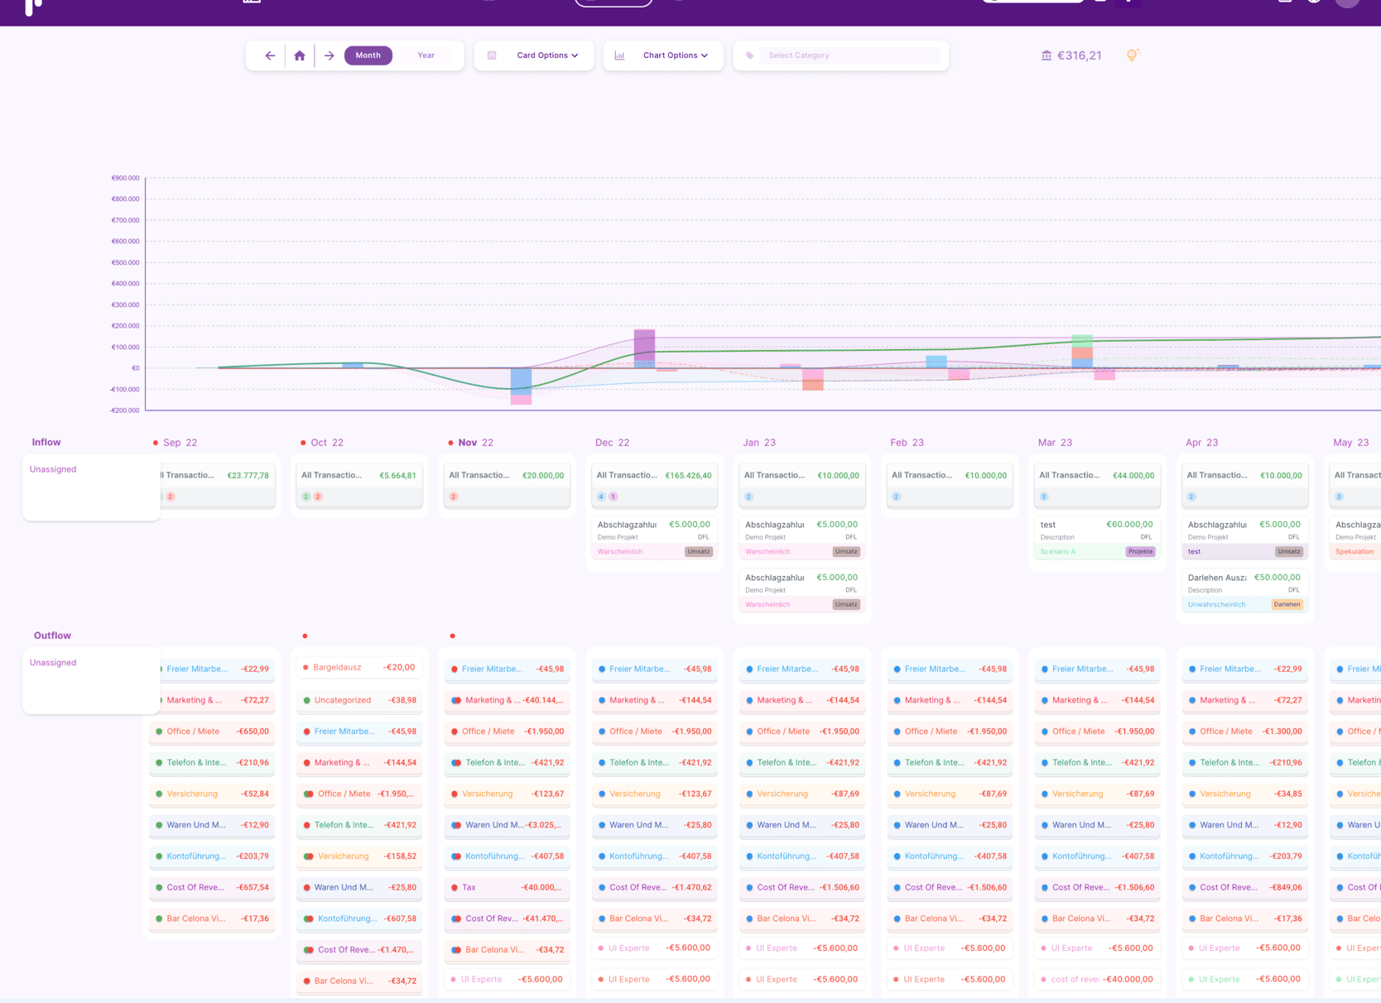The width and height of the screenshot is (1381, 1003).
Task: Open Oct 22 All Transactions inflow card
Action: tap(358, 485)
